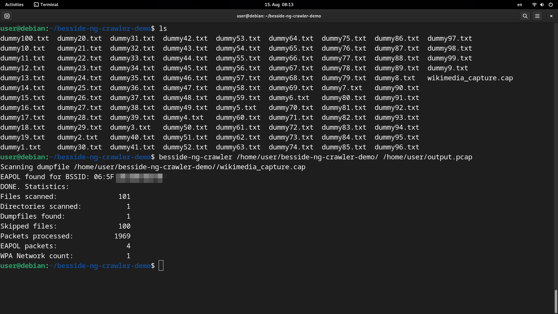
Task: Click the Wi-Fi status icon
Action: click(x=534, y=4)
